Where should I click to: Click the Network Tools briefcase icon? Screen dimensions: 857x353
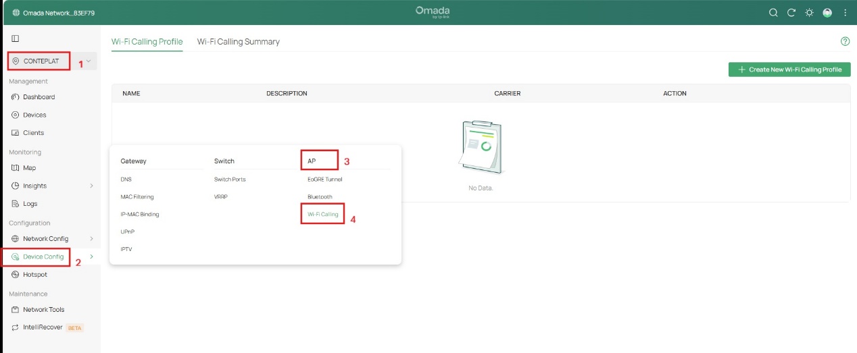coord(16,310)
